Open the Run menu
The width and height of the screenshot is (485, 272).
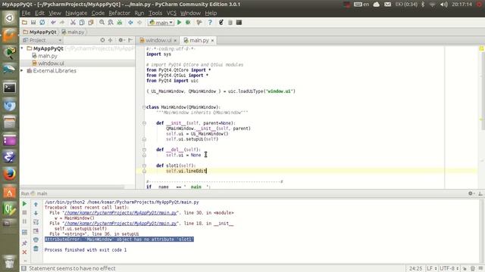[139, 13]
